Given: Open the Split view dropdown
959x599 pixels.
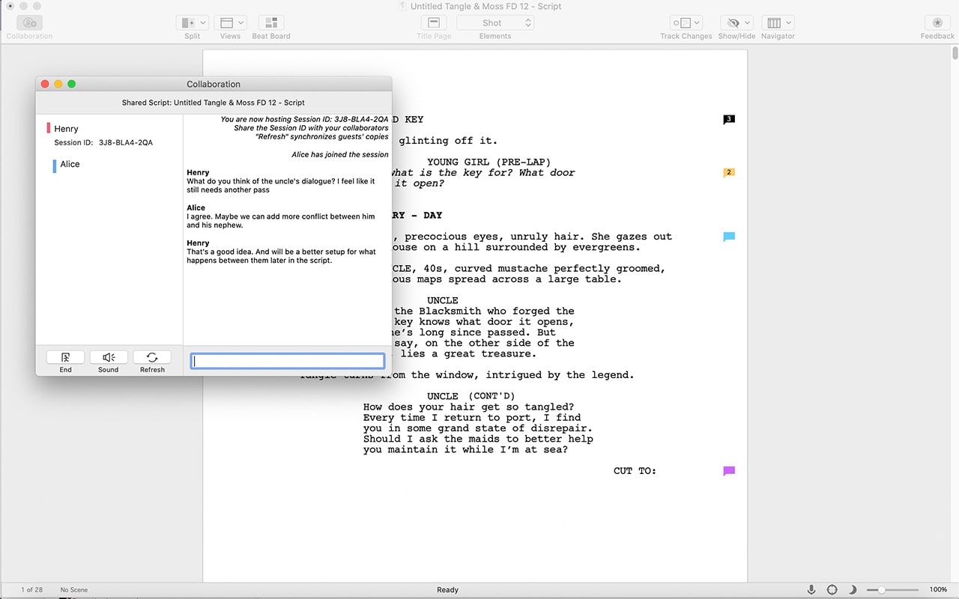Looking at the screenshot, I should point(193,23).
